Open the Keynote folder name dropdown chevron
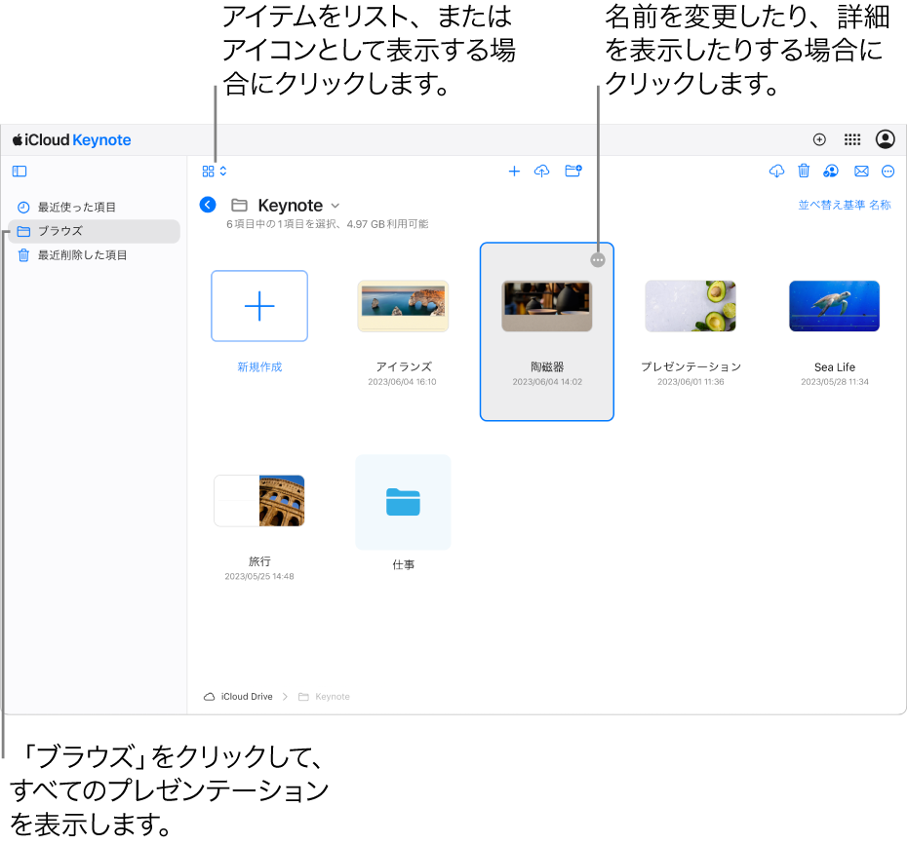 335,206
